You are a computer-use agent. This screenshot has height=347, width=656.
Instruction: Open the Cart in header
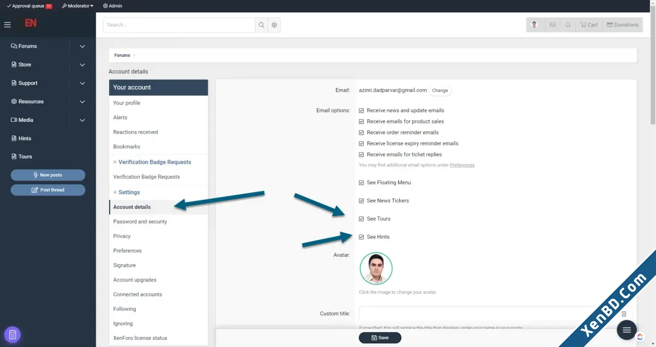[589, 25]
